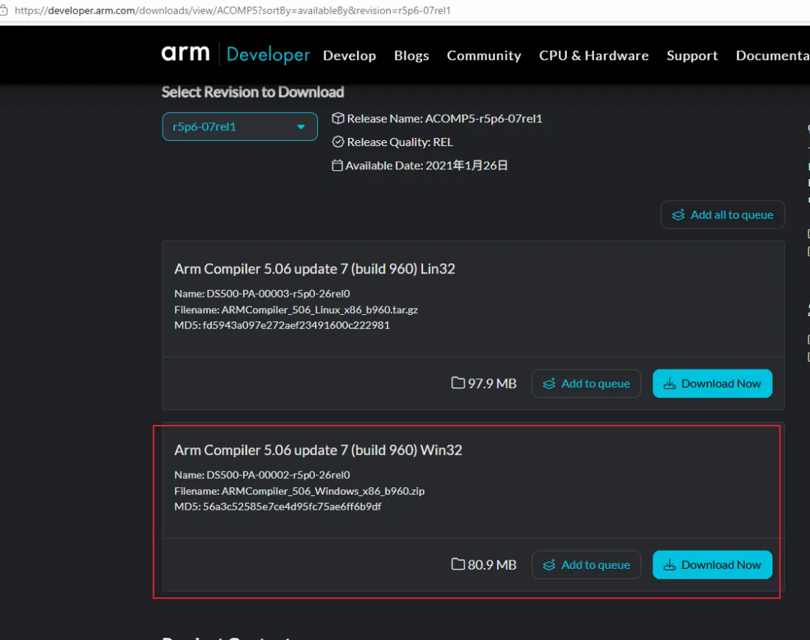Click MD5 56a3c52585e7ce4d95fc75ae6ff6b9df text
Screen dimensions: 810x640
point(278,507)
